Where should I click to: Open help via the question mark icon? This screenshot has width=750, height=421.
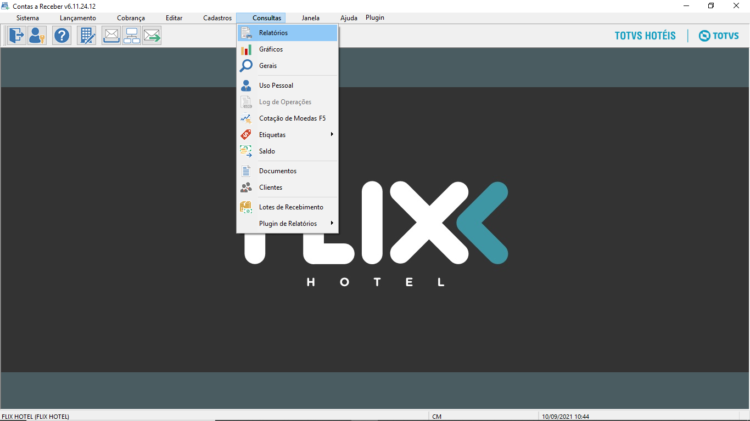pyautogui.click(x=62, y=36)
